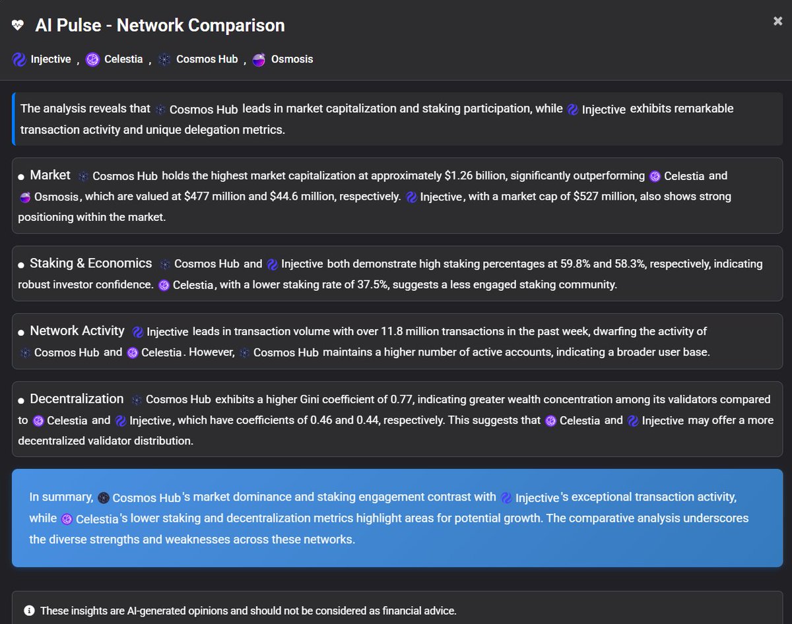Click Cosmos Hub icon in the blue summary box
Image resolution: width=792 pixels, height=624 pixels.
click(103, 497)
